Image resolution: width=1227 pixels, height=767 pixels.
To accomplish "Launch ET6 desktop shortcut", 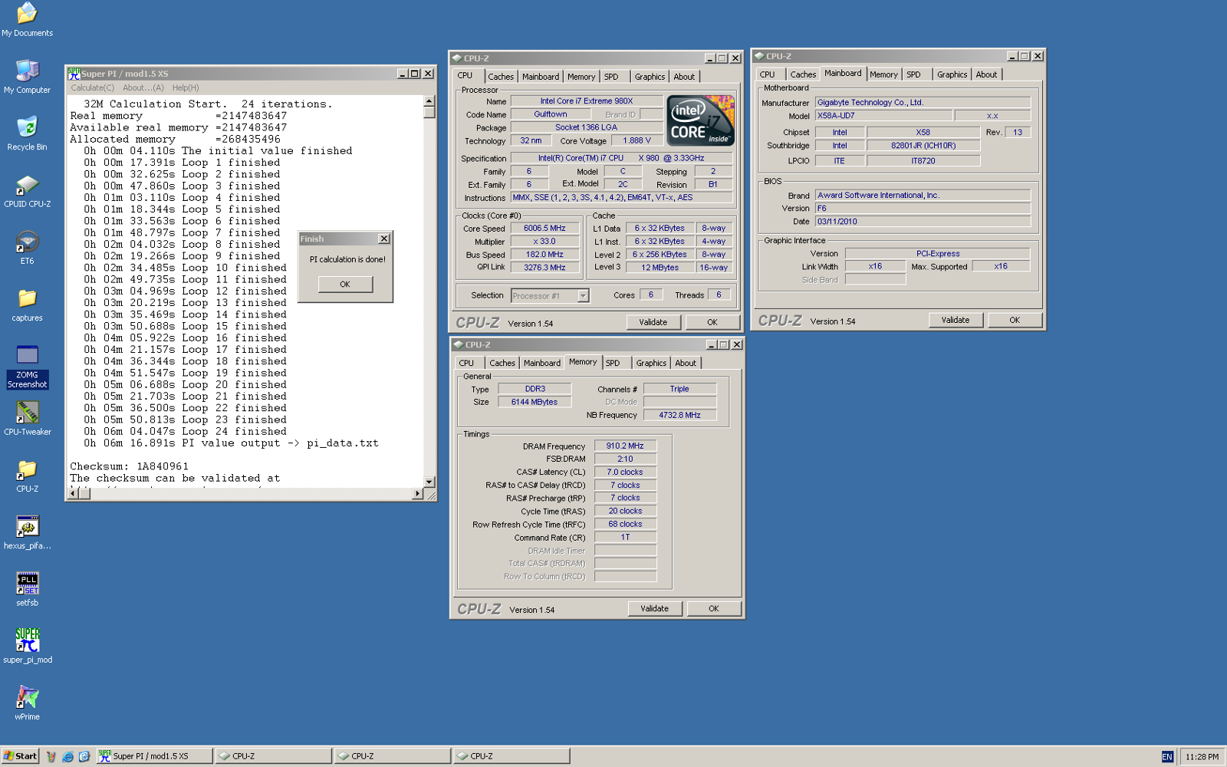I will [27, 247].
